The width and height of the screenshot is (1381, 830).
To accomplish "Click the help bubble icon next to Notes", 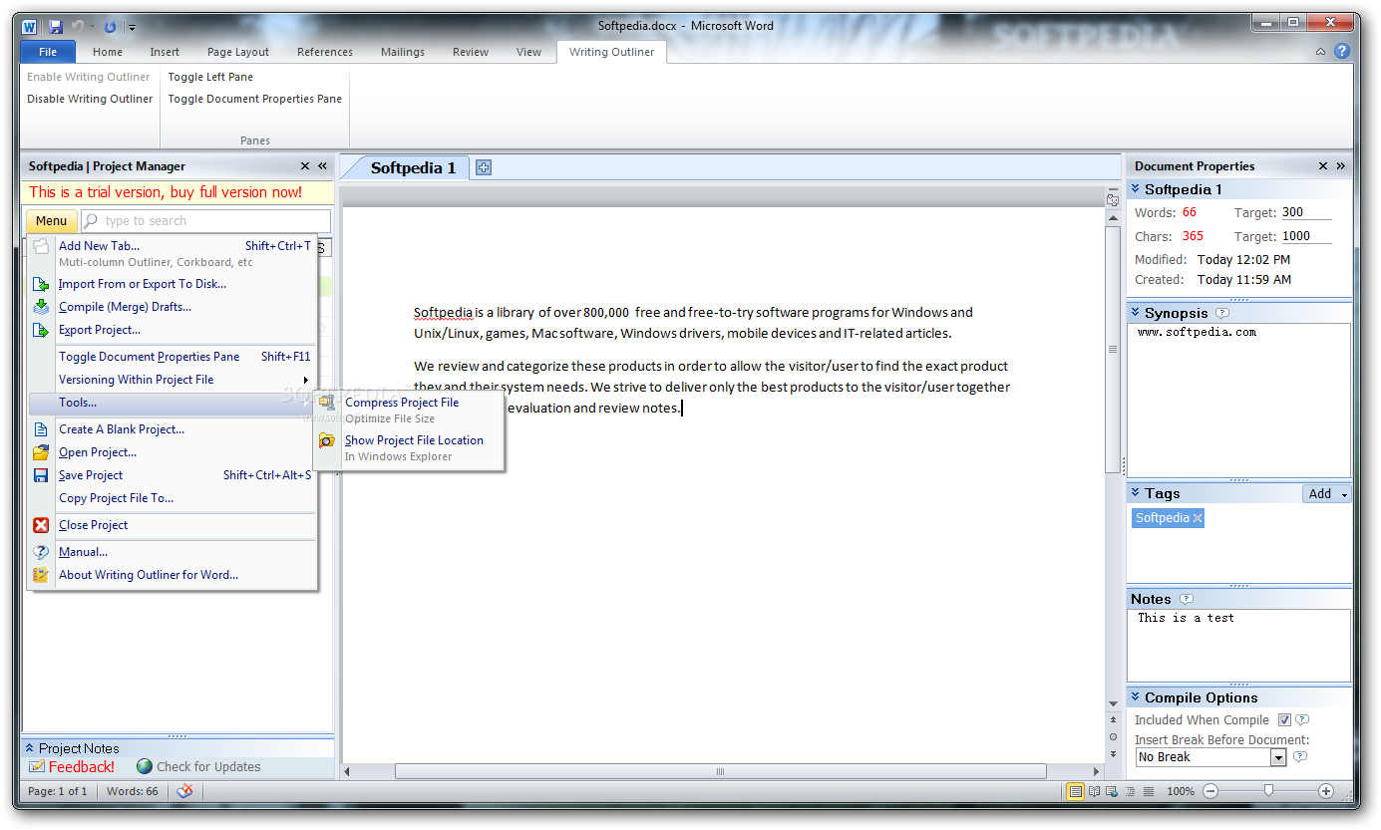I will pos(1186,599).
